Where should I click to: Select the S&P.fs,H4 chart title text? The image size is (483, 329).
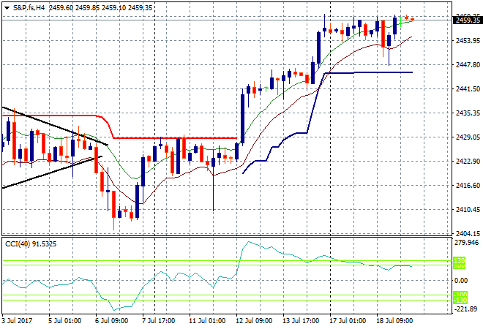pos(29,8)
